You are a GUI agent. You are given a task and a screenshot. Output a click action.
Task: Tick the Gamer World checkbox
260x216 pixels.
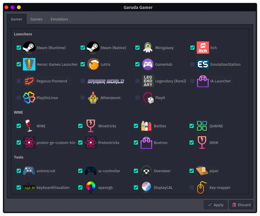tap(83, 81)
